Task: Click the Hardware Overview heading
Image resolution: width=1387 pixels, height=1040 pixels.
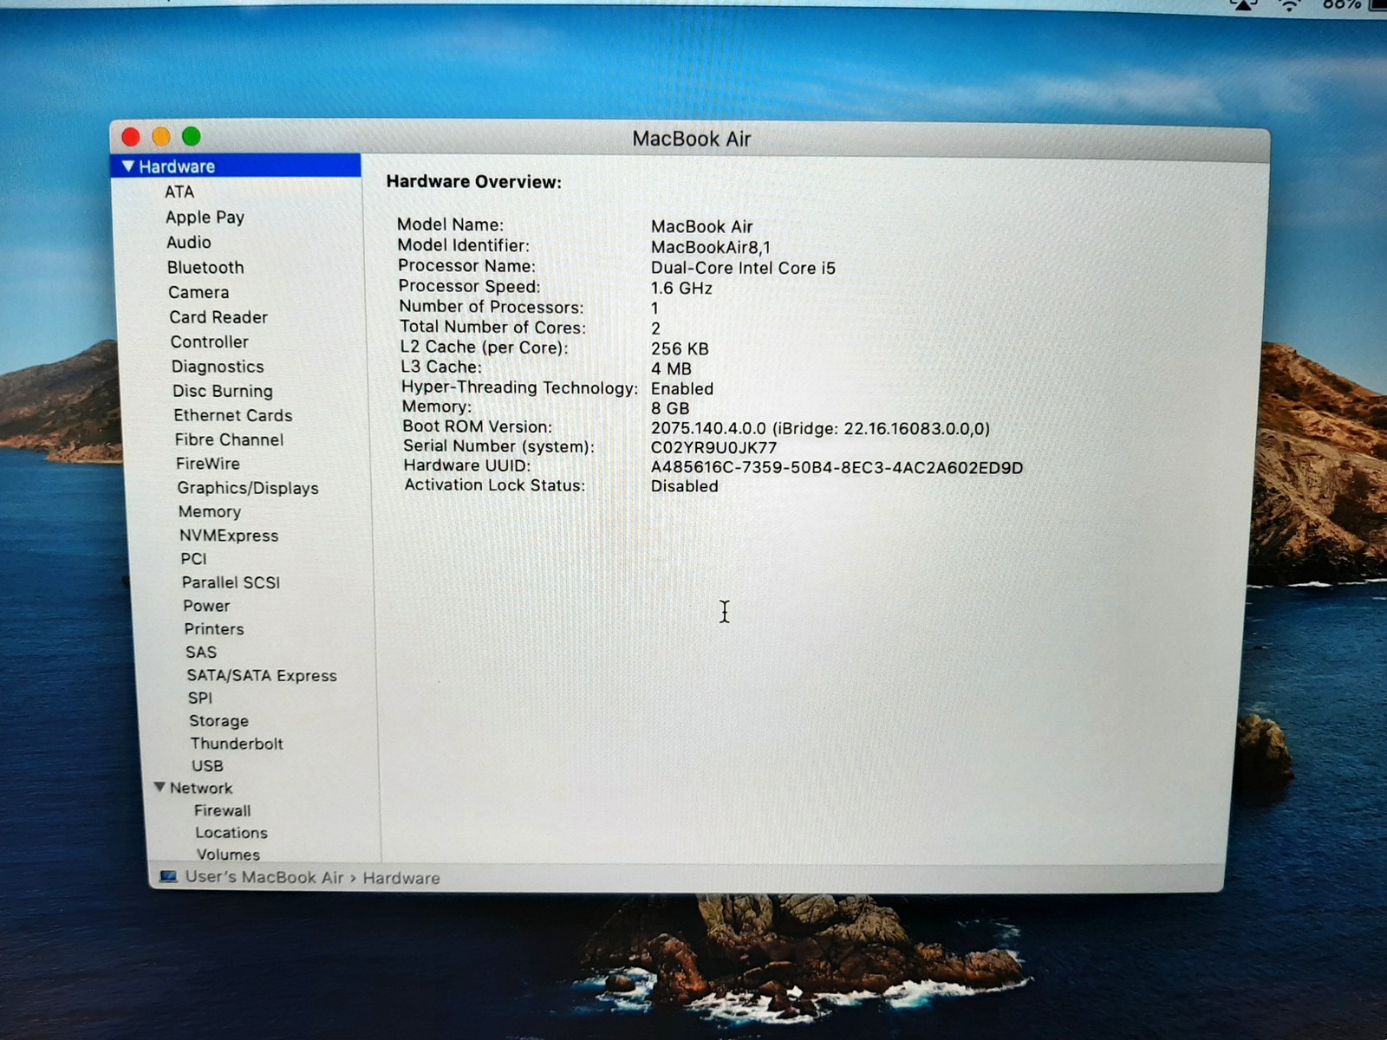Action: [473, 182]
